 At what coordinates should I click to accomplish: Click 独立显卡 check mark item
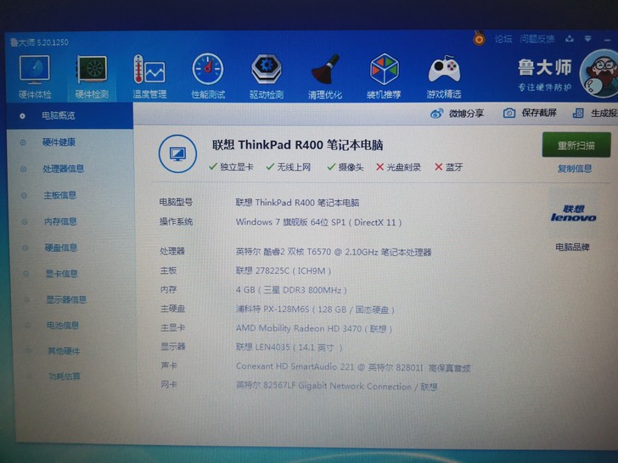pyautogui.click(x=231, y=167)
